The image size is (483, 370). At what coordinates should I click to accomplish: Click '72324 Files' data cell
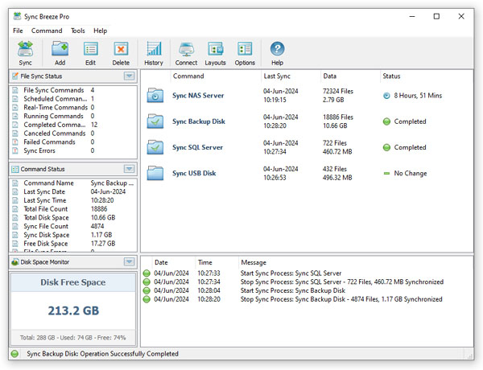click(x=338, y=91)
